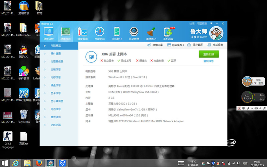Open Firefox from the Windows taskbar
Viewport: 267px width, 167px height.
coord(39,163)
